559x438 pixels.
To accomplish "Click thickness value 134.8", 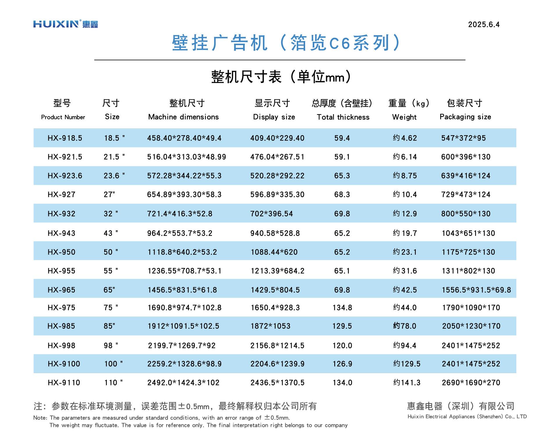I will [342, 308].
